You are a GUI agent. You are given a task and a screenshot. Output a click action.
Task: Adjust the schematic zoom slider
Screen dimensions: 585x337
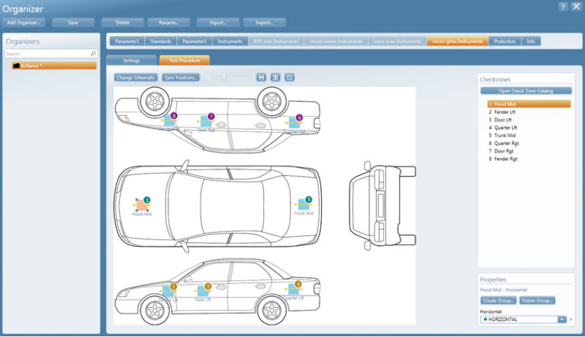click(224, 77)
